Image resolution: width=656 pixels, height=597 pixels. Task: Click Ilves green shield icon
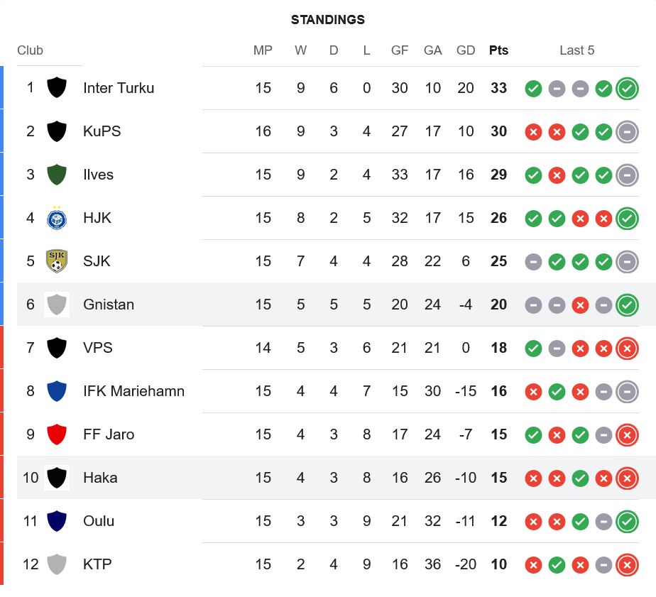pos(57,175)
